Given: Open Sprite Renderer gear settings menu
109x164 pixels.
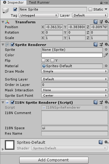Looking at the screenshot, I should click(x=107, y=44).
